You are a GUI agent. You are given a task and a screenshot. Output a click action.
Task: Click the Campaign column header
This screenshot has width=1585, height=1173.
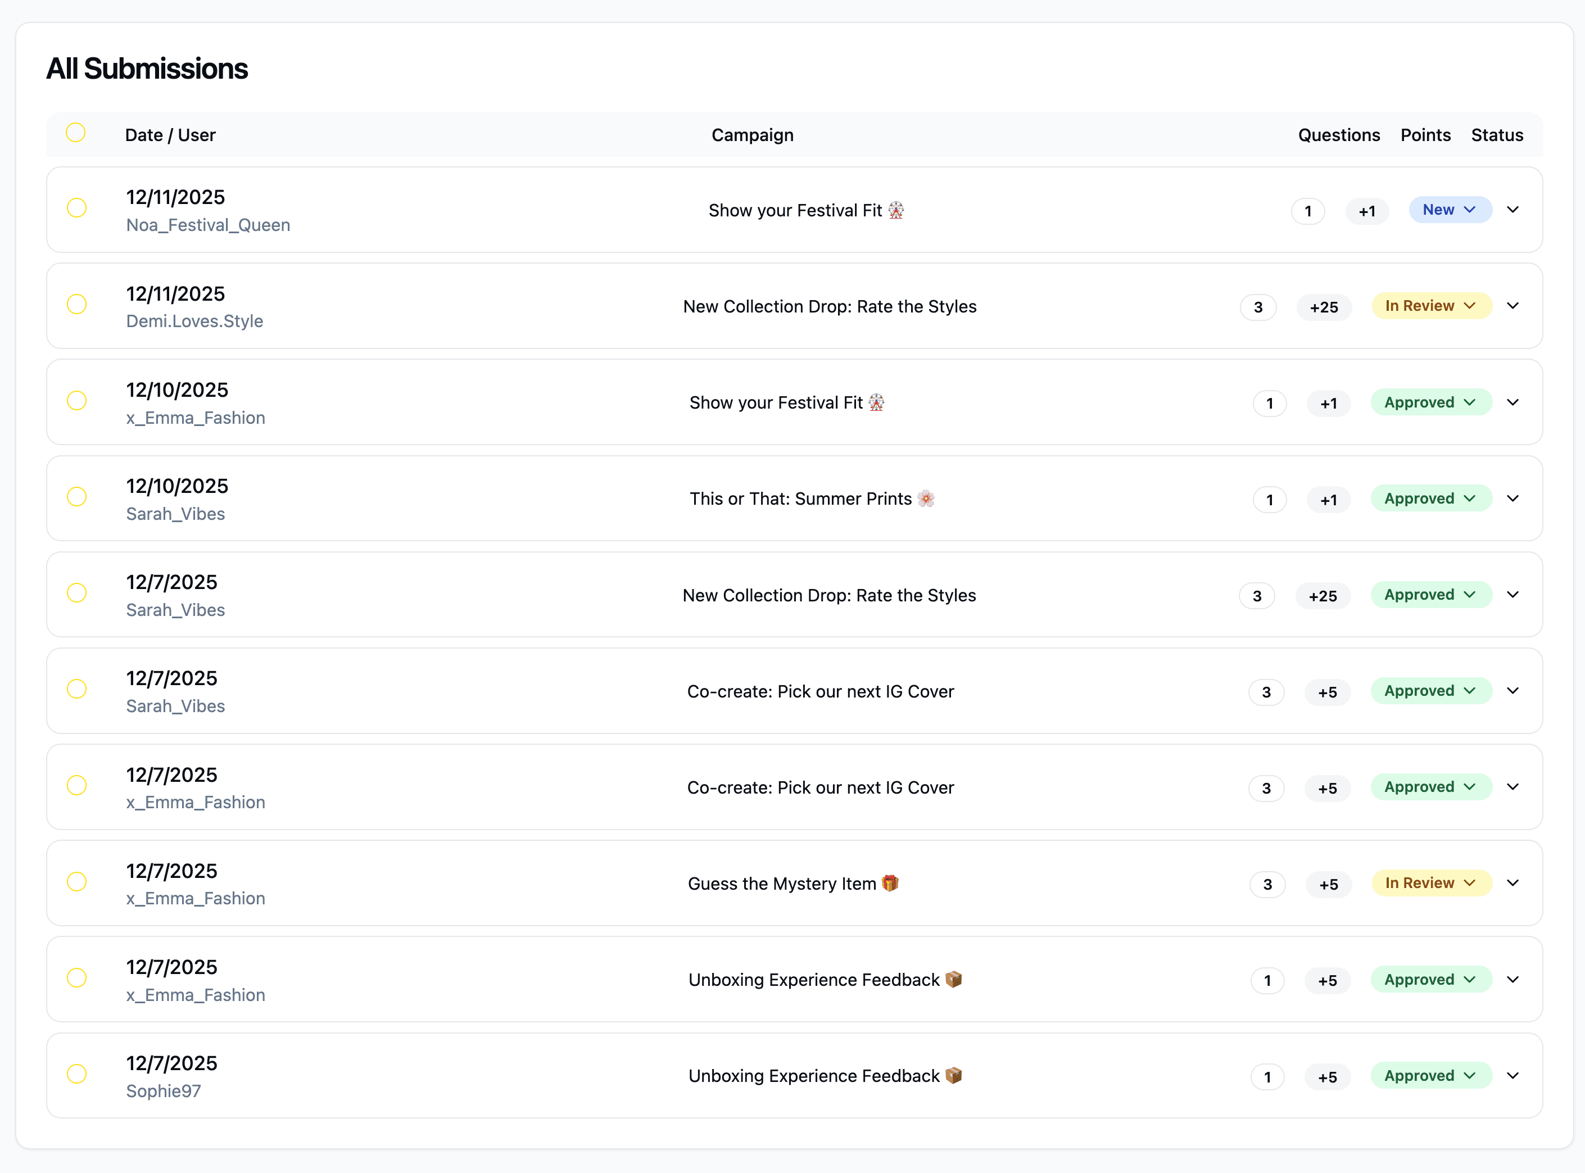pos(752,135)
